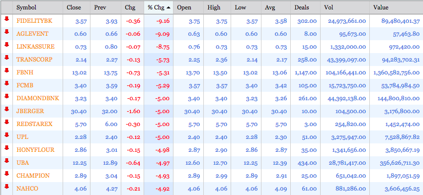Open the AGLEVENT symbol link
Viewport: 423px width, 195px height.
click(32, 34)
